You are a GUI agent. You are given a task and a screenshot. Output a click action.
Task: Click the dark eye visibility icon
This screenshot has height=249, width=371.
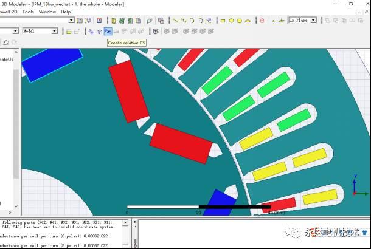156,31
